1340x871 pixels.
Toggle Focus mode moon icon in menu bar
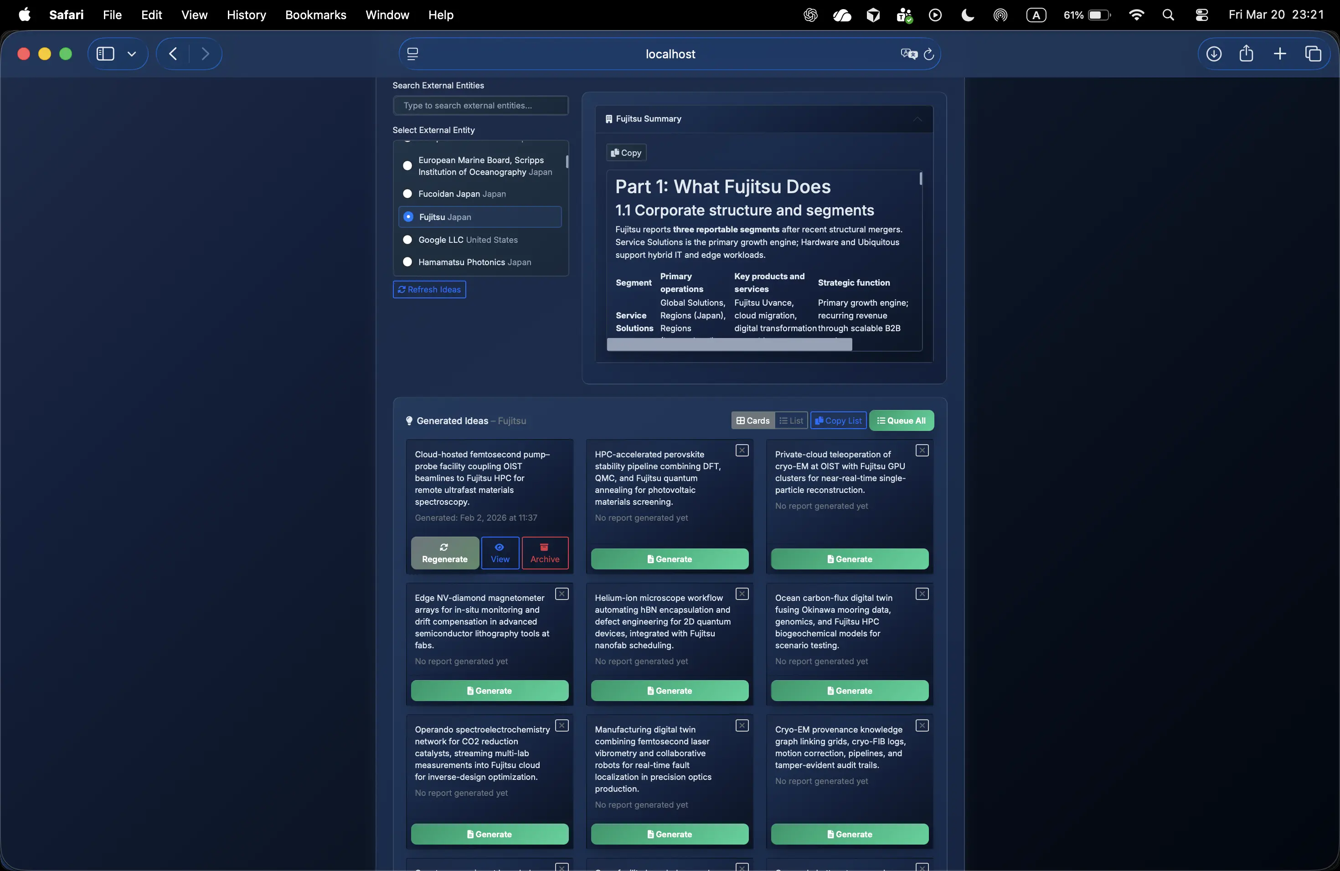[x=967, y=15]
